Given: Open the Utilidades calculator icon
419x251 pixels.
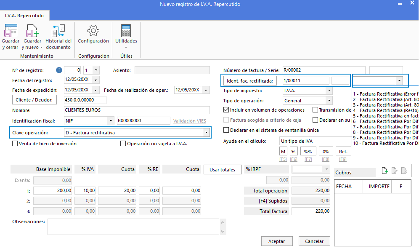Looking at the screenshot, I should [x=126, y=30].
